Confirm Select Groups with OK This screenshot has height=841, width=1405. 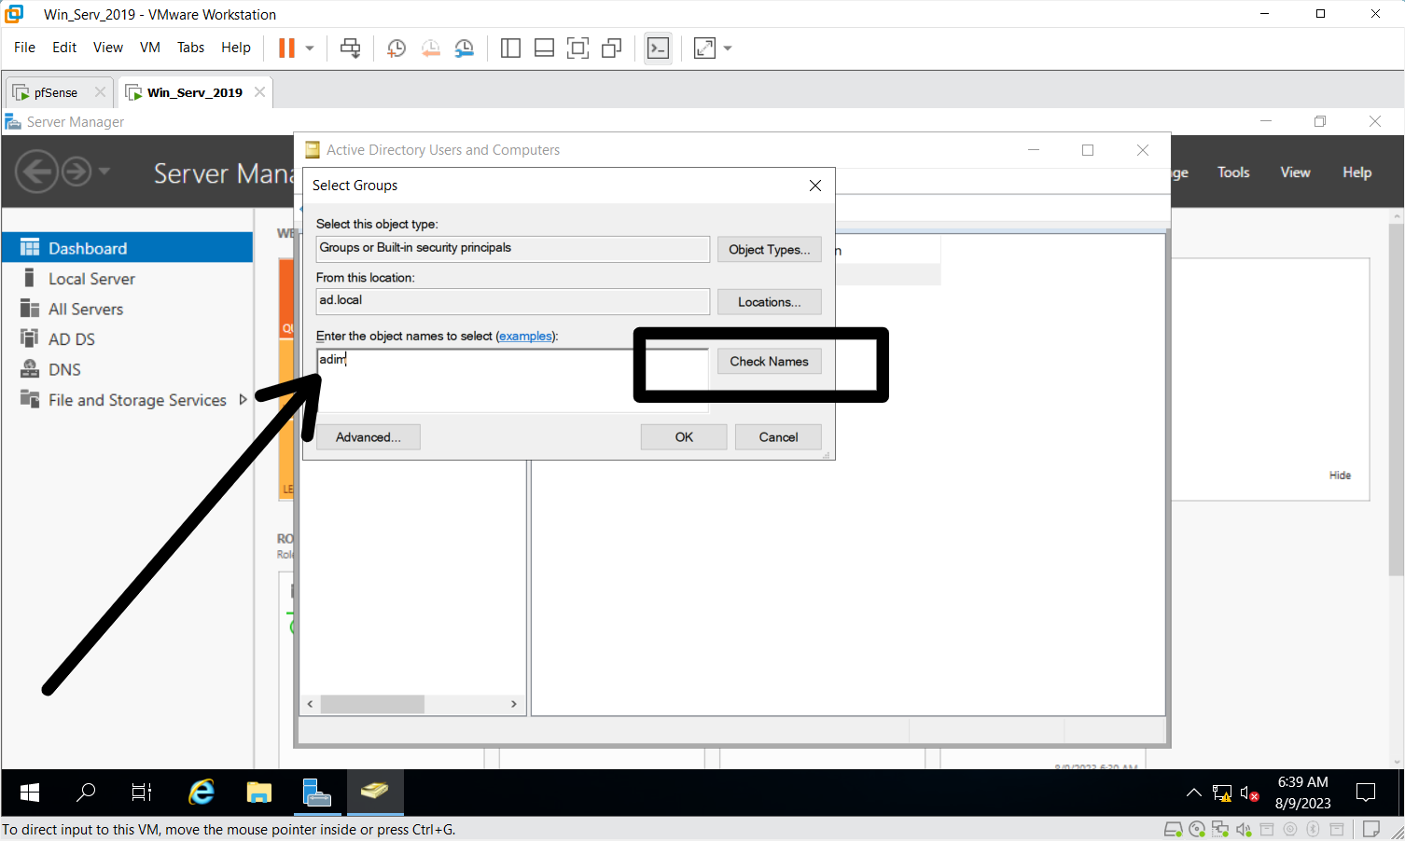click(684, 437)
